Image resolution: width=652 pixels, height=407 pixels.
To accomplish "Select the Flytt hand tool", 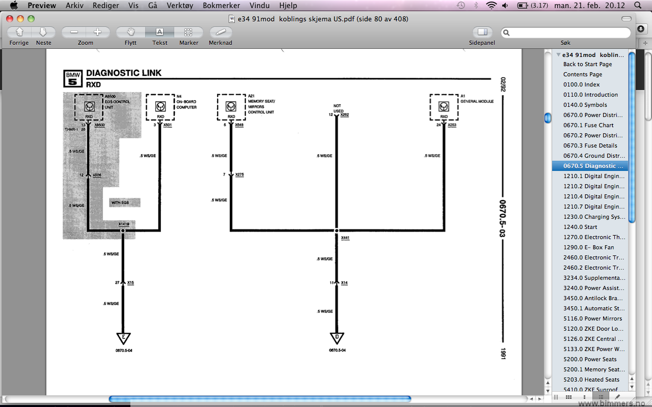I will (130, 32).
